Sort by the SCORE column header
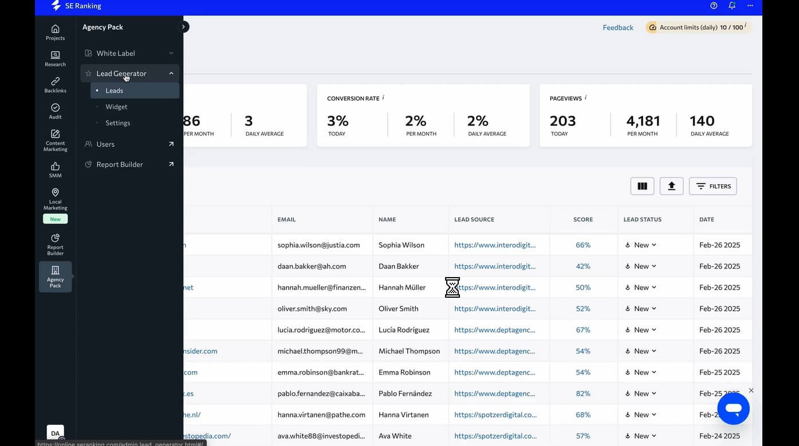The height and width of the screenshot is (446, 799). pyautogui.click(x=583, y=219)
